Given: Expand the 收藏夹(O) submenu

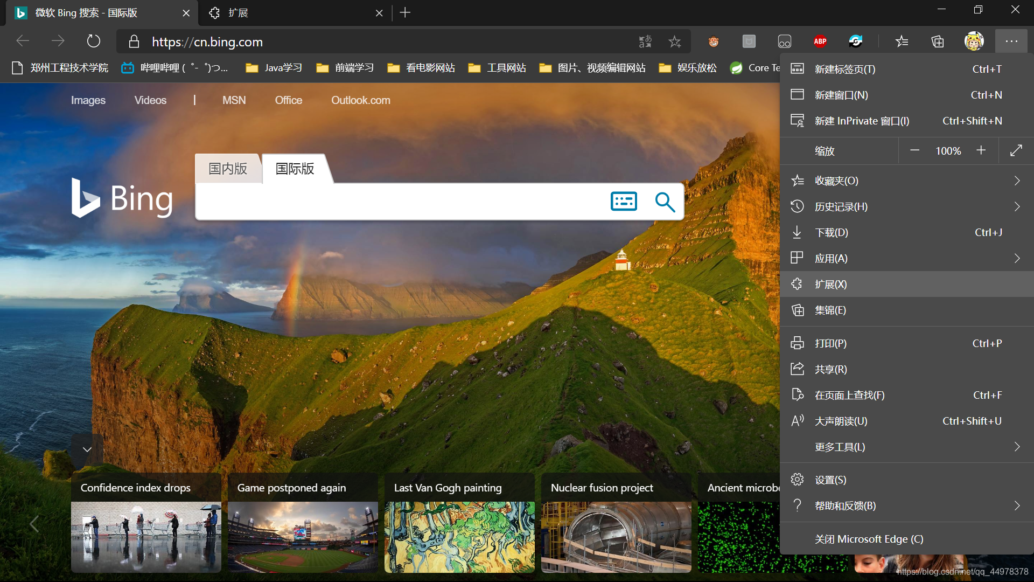Looking at the screenshot, I should pos(907,181).
